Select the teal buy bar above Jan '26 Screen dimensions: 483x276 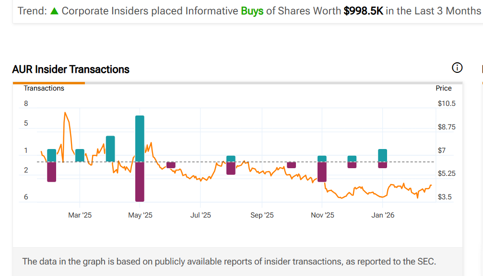[382, 155]
